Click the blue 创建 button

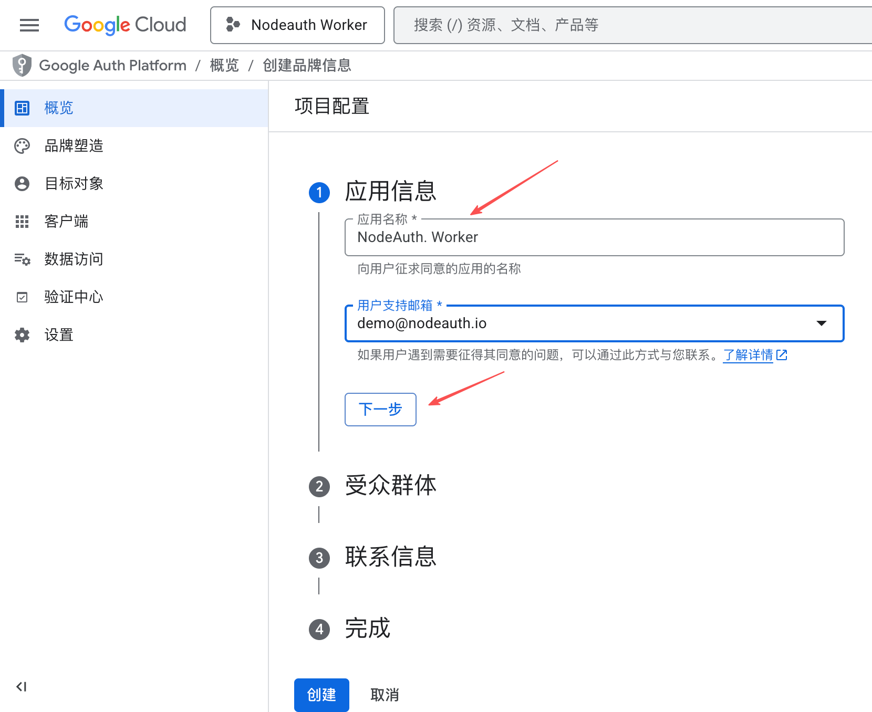pos(321,695)
